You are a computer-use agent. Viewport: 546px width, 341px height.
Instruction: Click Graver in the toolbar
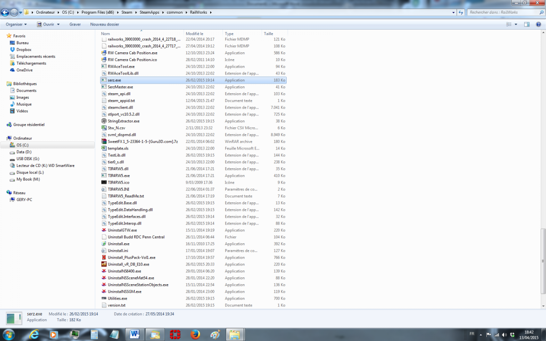point(75,24)
